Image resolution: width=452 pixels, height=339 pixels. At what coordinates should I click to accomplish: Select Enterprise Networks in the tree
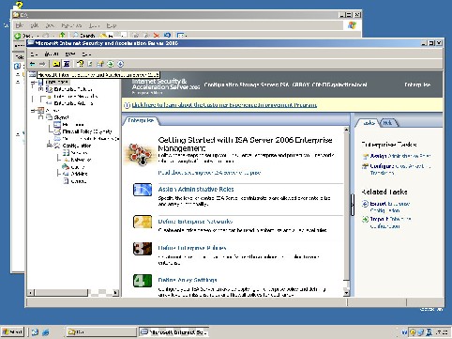pyautogui.click(x=76, y=97)
